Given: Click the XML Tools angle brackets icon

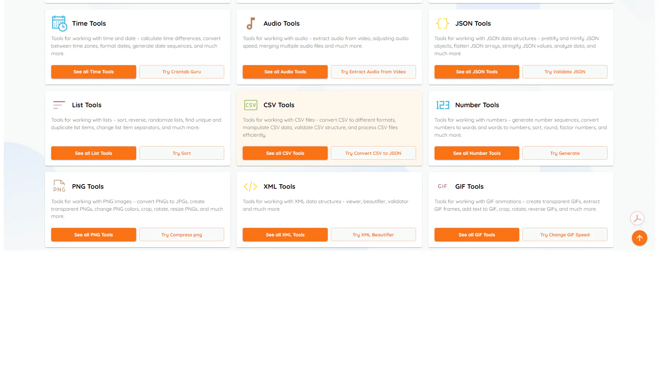Looking at the screenshot, I should point(251,186).
